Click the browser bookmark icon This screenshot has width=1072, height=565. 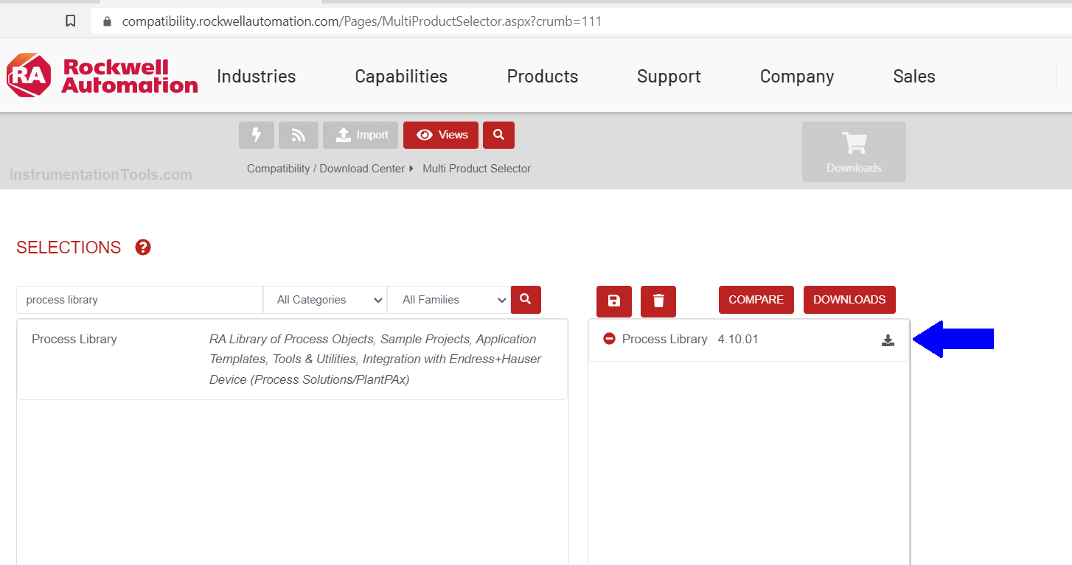[x=71, y=21]
